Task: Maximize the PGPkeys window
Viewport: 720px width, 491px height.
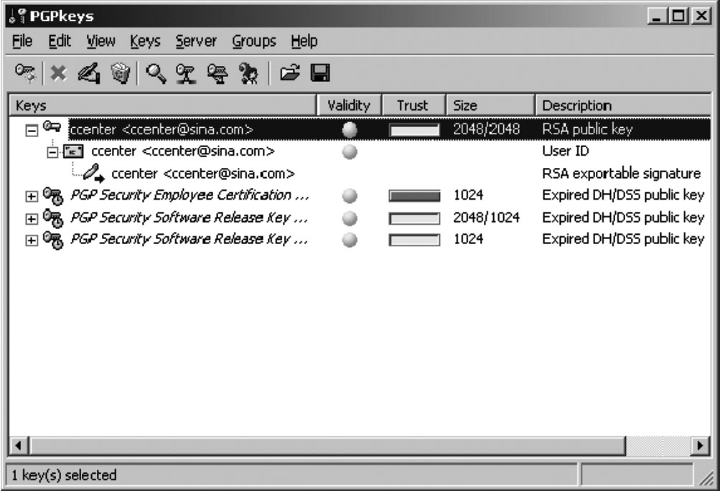Action: [678, 17]
